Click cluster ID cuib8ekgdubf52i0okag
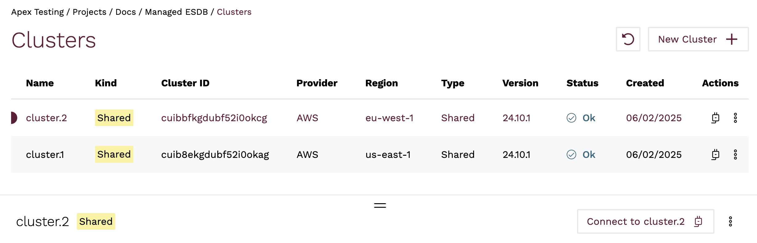The width and height of the screenshot is (757, 243). tap(215, 154)
